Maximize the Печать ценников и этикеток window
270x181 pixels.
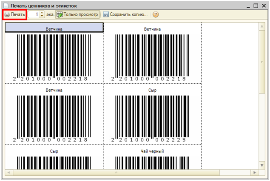256,6
